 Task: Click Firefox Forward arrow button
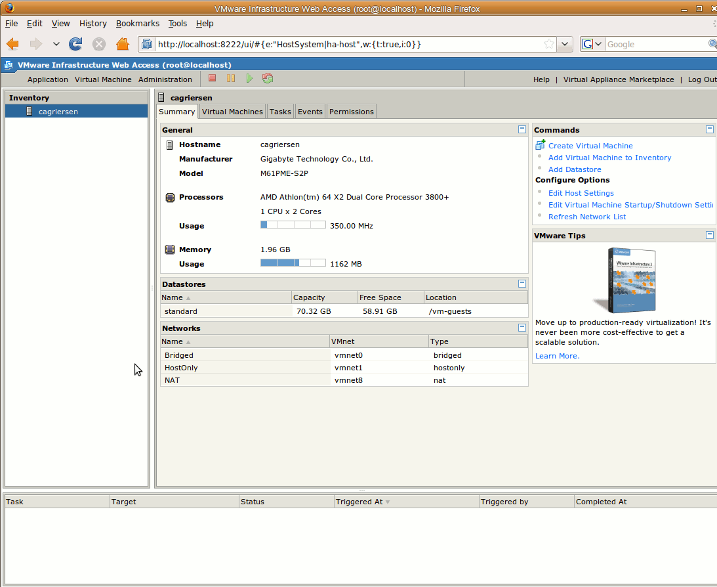point(35,45)
